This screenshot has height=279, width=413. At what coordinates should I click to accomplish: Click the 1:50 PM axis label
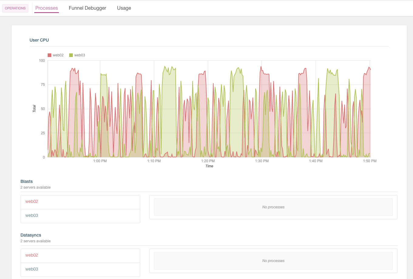[x=370, y=161]
